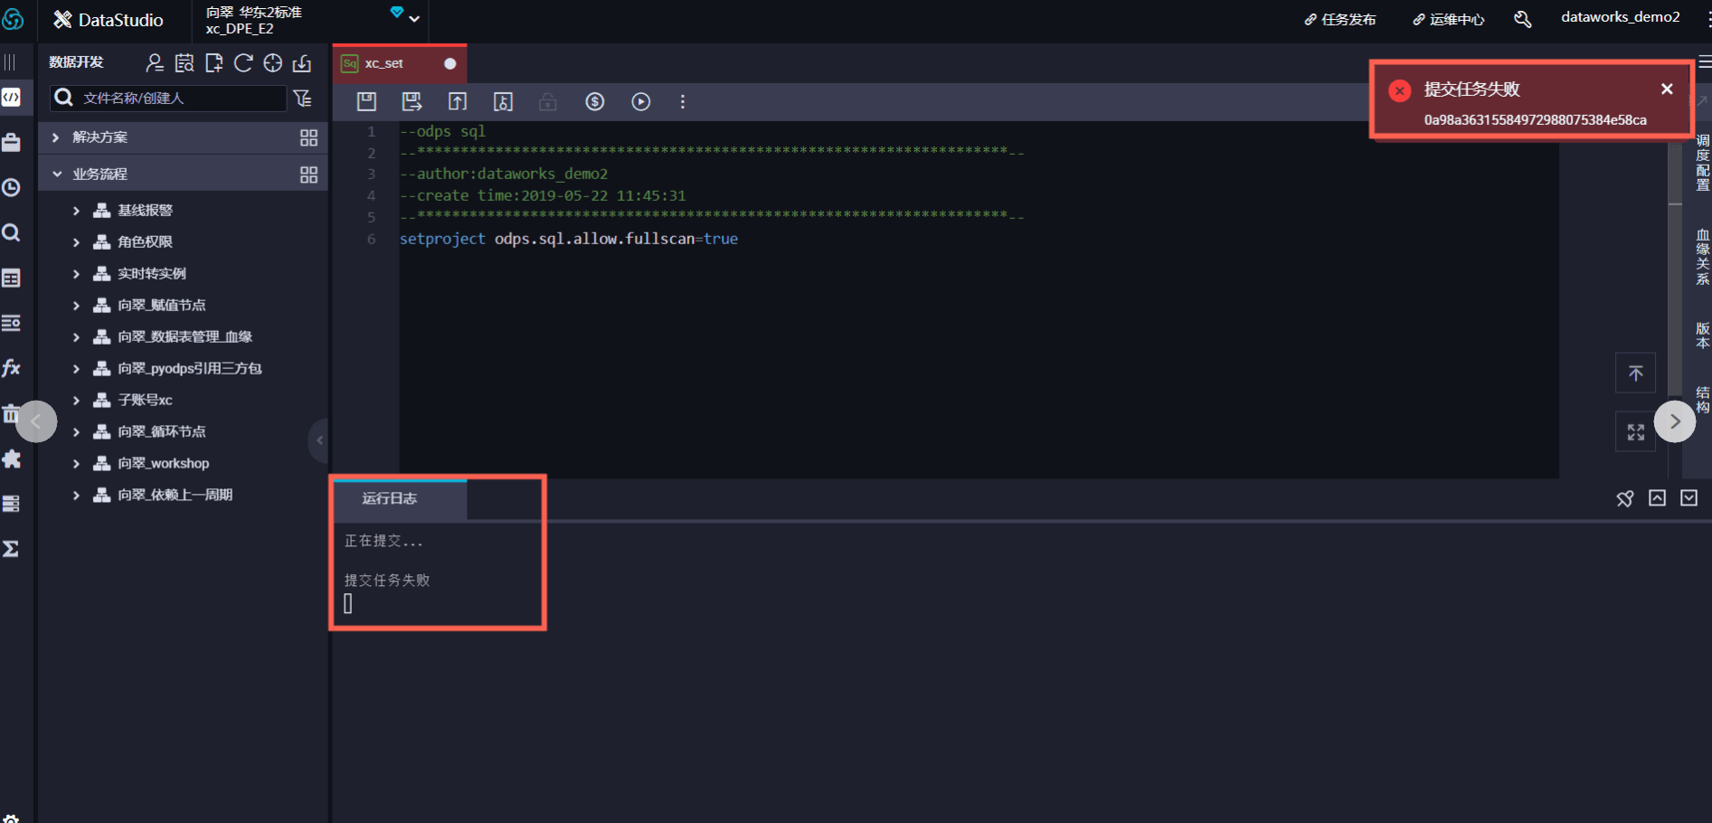Open the puzzle plugin icon in left sidebar
Image resolution: width=1712 pixels, height=823 pixels.
[x=12, y=459]
